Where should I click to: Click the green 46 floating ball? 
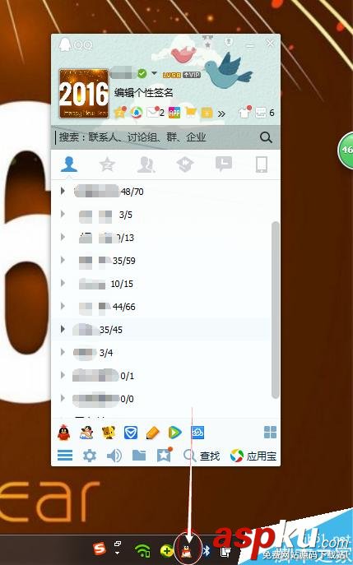[x=346, y=150]
